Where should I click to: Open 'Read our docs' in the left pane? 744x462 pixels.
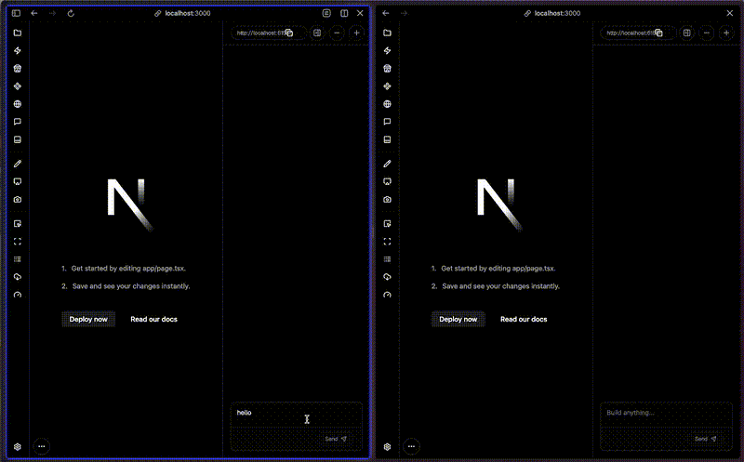(x=153, y=319)
